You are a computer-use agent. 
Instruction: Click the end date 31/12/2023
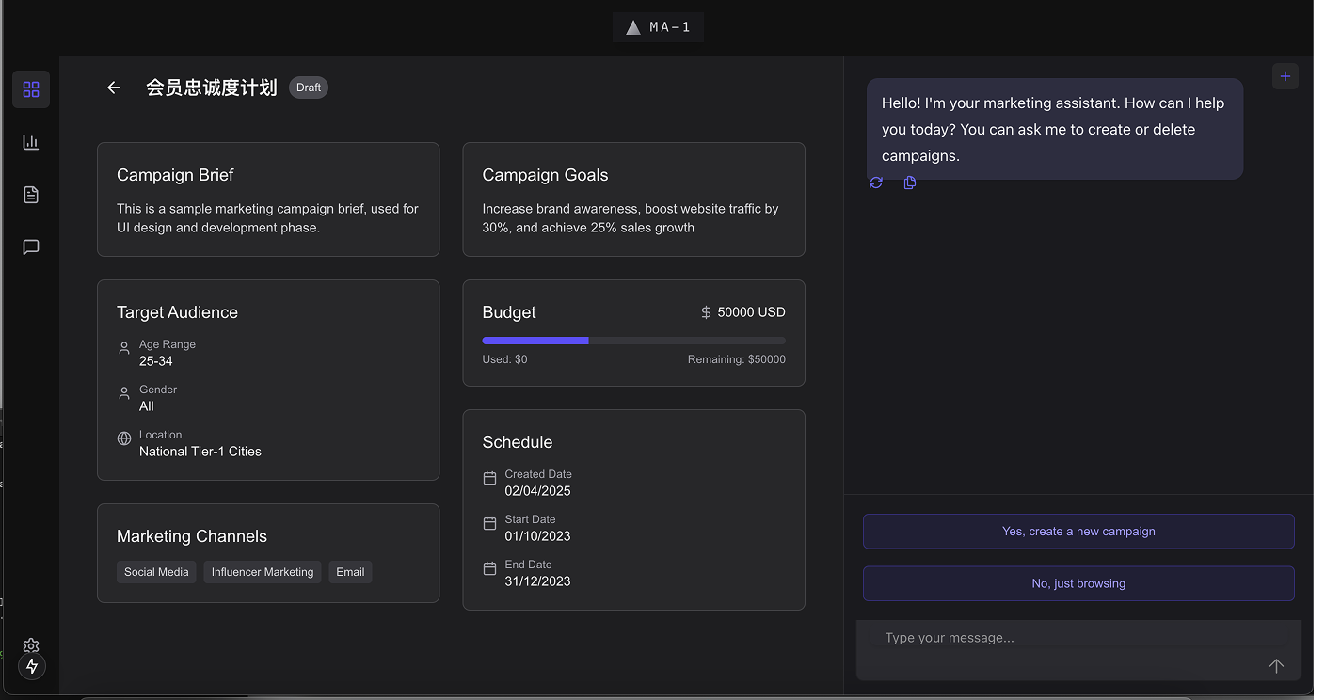(537, 581)
